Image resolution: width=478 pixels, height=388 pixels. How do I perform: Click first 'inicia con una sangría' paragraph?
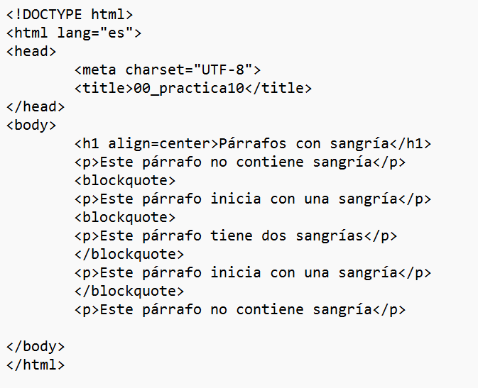[253, 199]
